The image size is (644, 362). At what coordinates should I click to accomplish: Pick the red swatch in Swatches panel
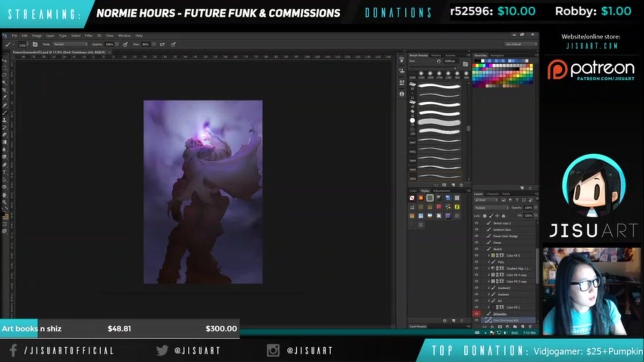[474, 66]
